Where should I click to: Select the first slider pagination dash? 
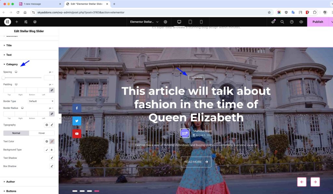coord(75,191)
